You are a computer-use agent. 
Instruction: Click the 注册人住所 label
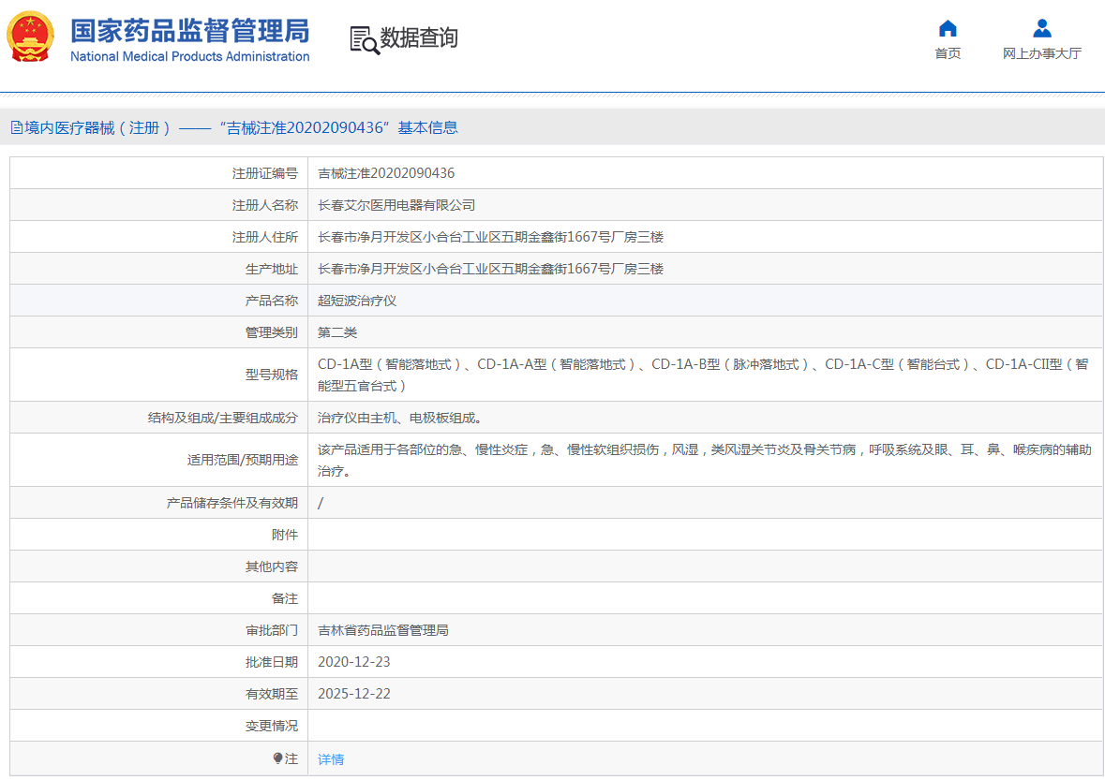[x=265, y=237]
